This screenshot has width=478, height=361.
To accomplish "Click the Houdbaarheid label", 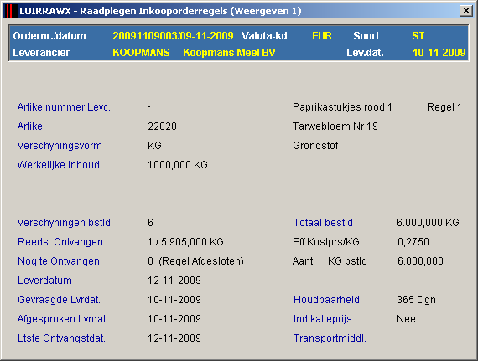I will pos(326,300).
